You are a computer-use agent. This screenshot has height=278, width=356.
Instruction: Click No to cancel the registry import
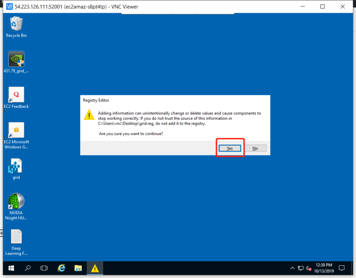click(x=255, y=148)
